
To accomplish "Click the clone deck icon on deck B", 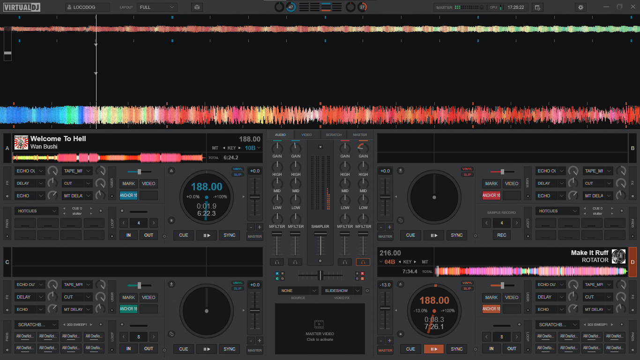I will point(401,220).
